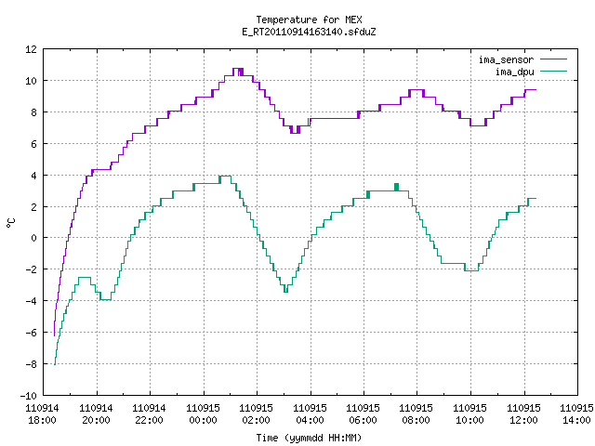Click the ima_dpu curve minimum near 03:00
595x446 pixels.
pos(285,291)
